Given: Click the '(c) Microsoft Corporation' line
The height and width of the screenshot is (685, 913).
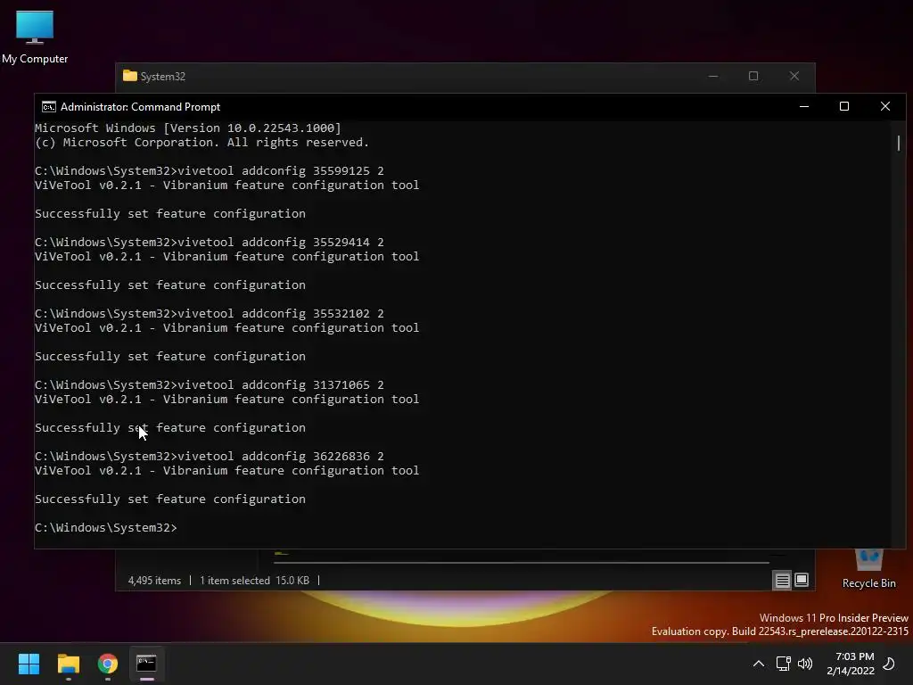Looking at the screenshot, I should point(202,142).
